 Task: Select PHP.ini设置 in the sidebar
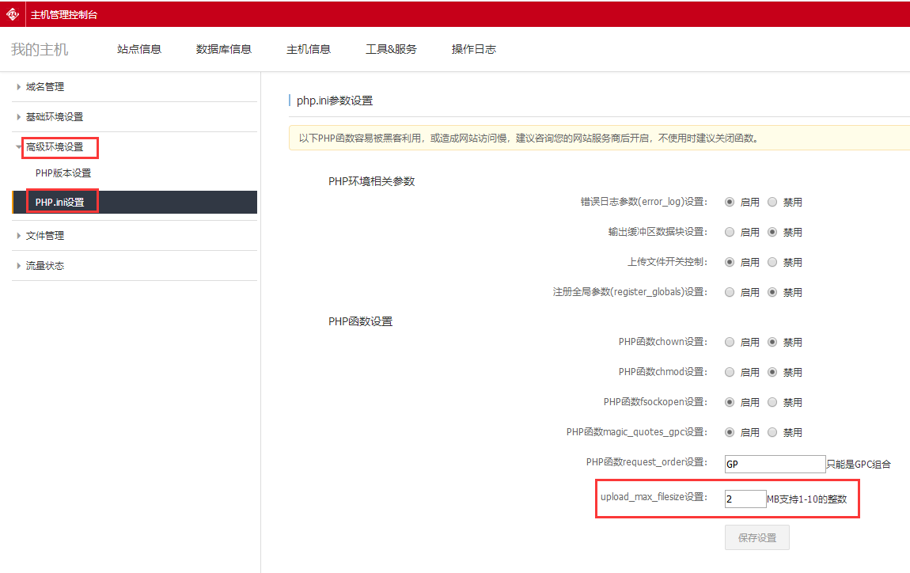click(61, 202)
